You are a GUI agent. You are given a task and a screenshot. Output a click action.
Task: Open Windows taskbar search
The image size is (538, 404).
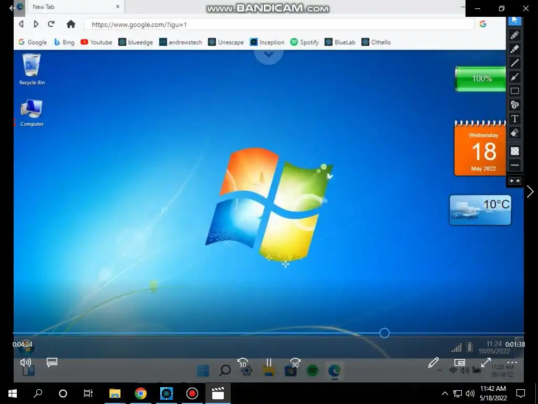tap(38, 393)
